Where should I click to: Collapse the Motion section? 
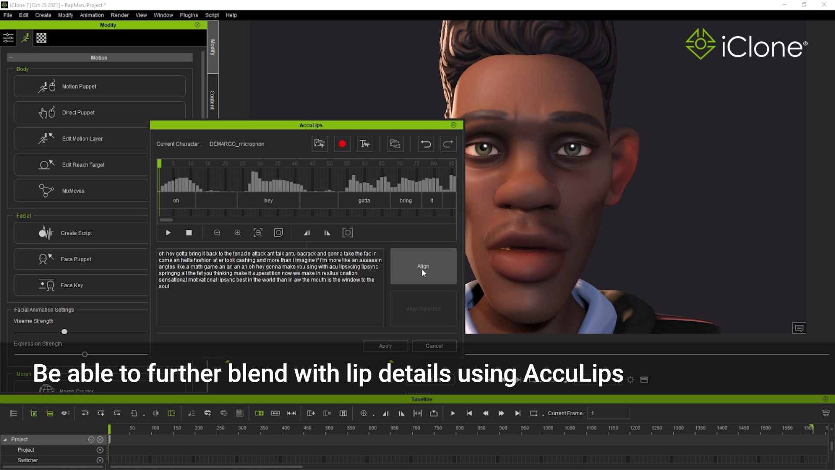pos(11,57)
